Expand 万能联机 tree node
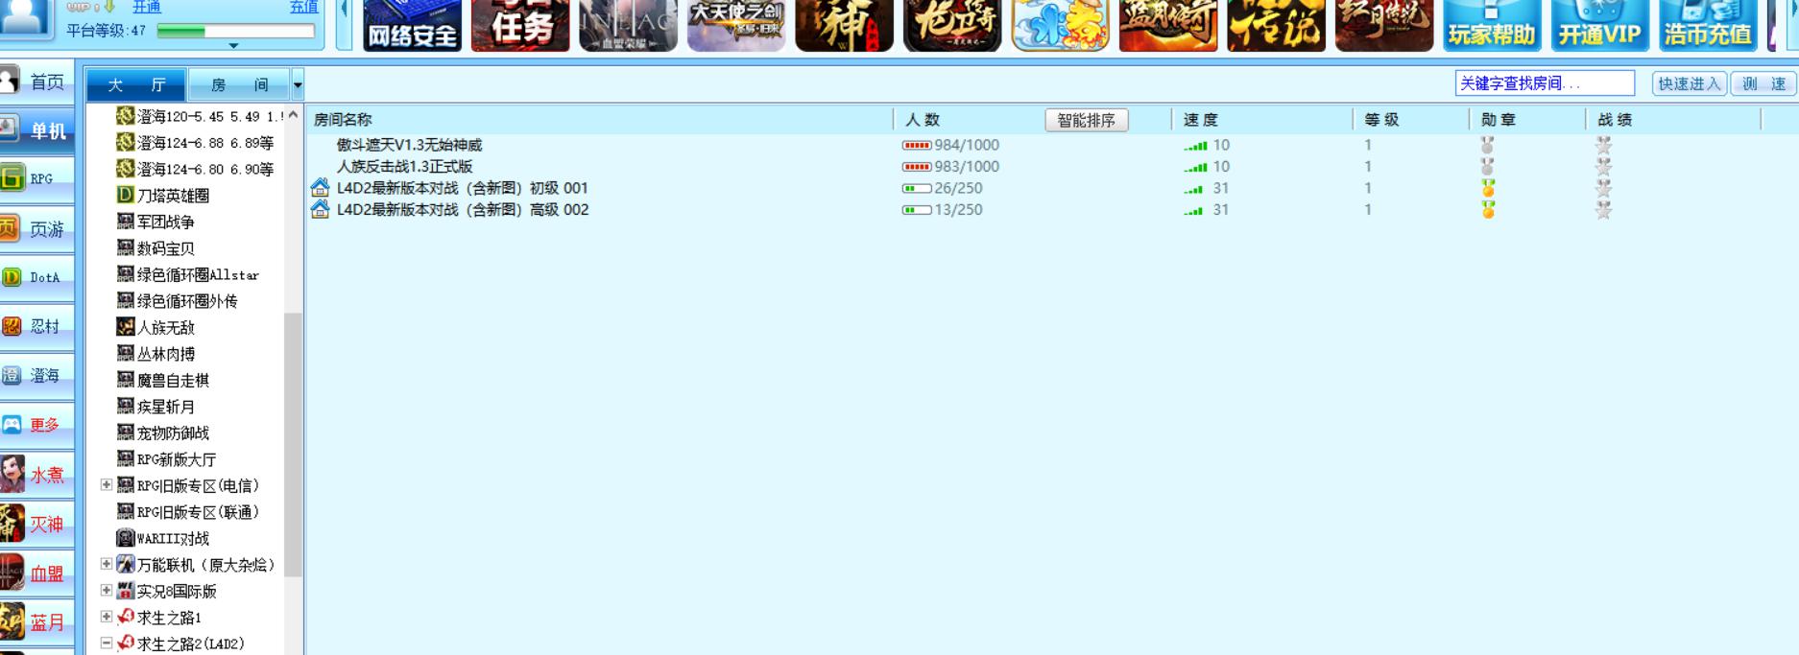Screen dimensions: 1799x655 click(107, 564)
